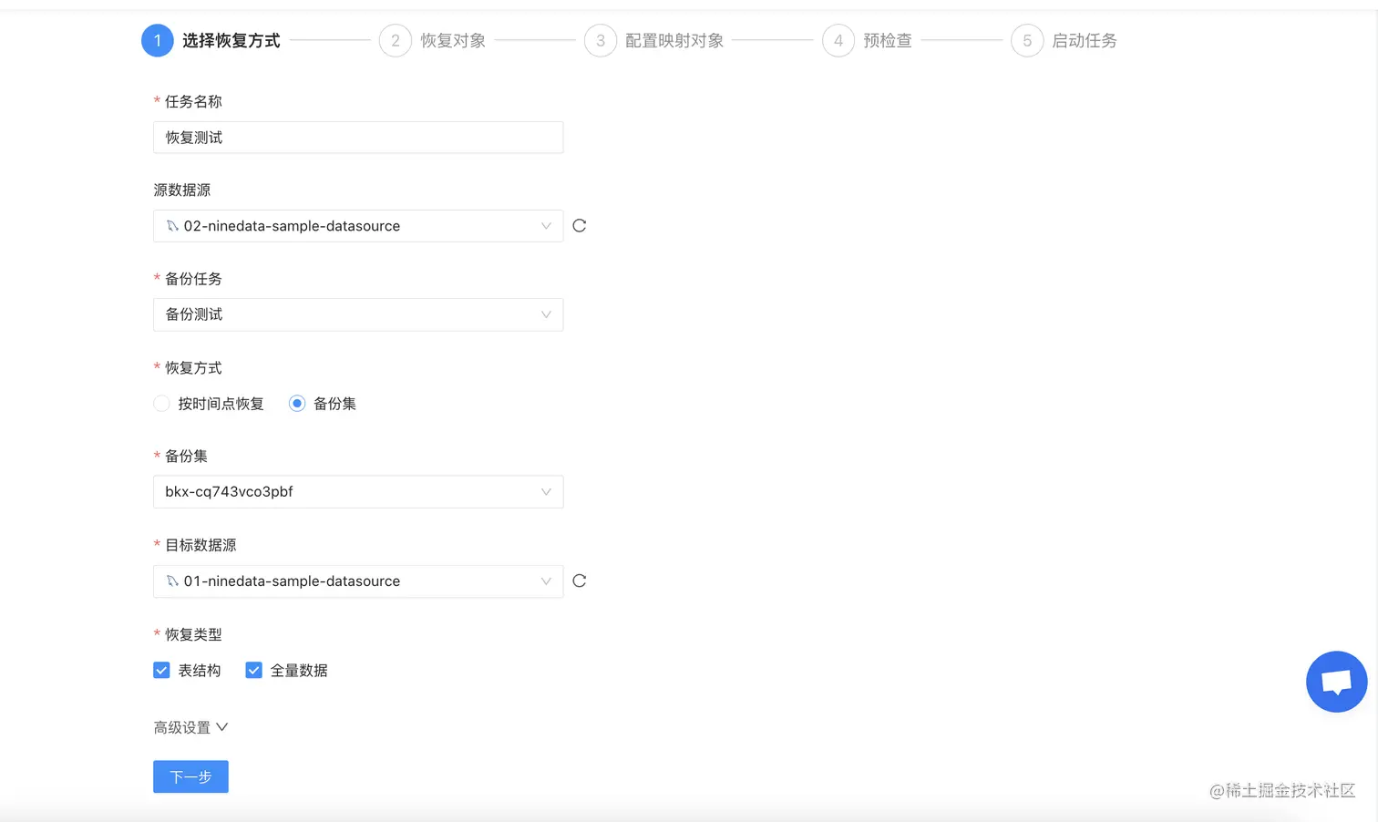Uncheck the 全量数据 checkbox
Viewport: 1378px width, 822px height.
253,670
